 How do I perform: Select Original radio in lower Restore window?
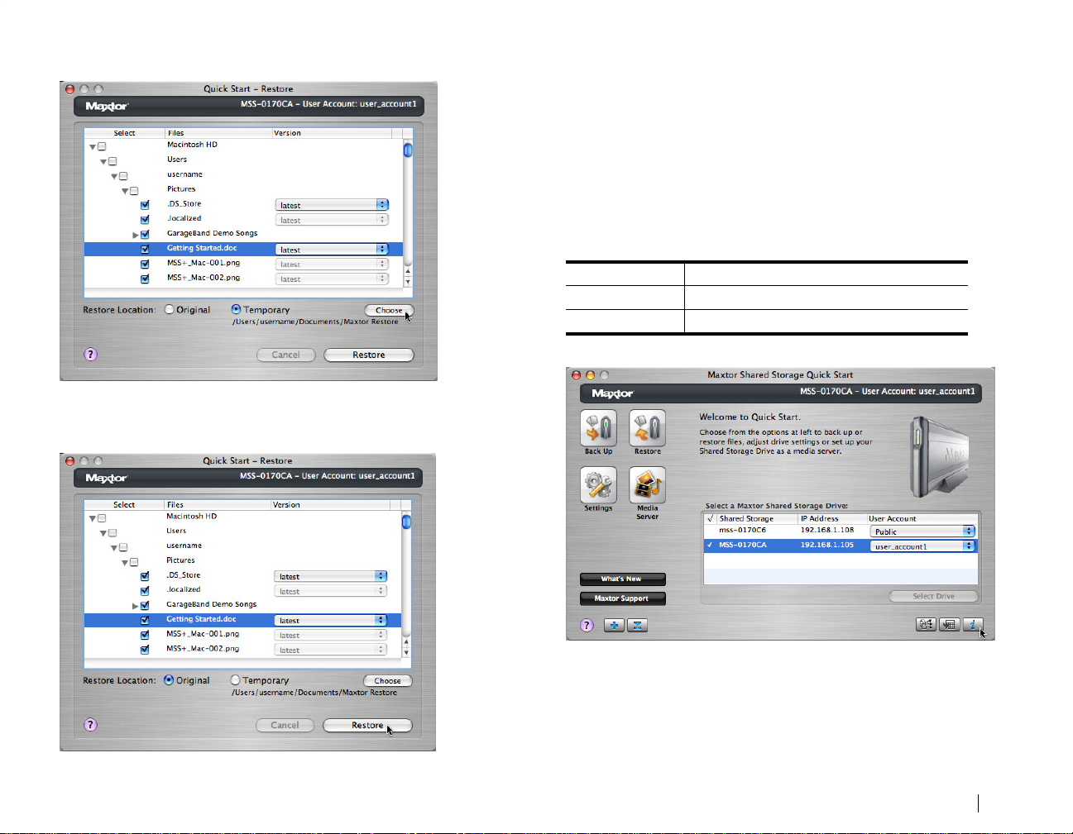(169, 680)
